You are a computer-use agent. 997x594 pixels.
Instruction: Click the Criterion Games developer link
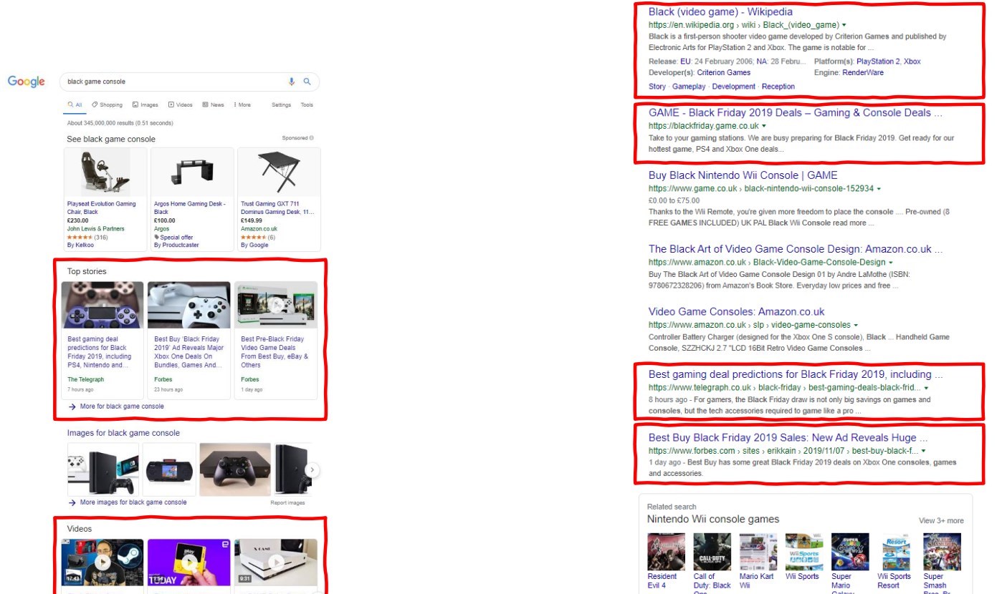click(x=724, y=72)
